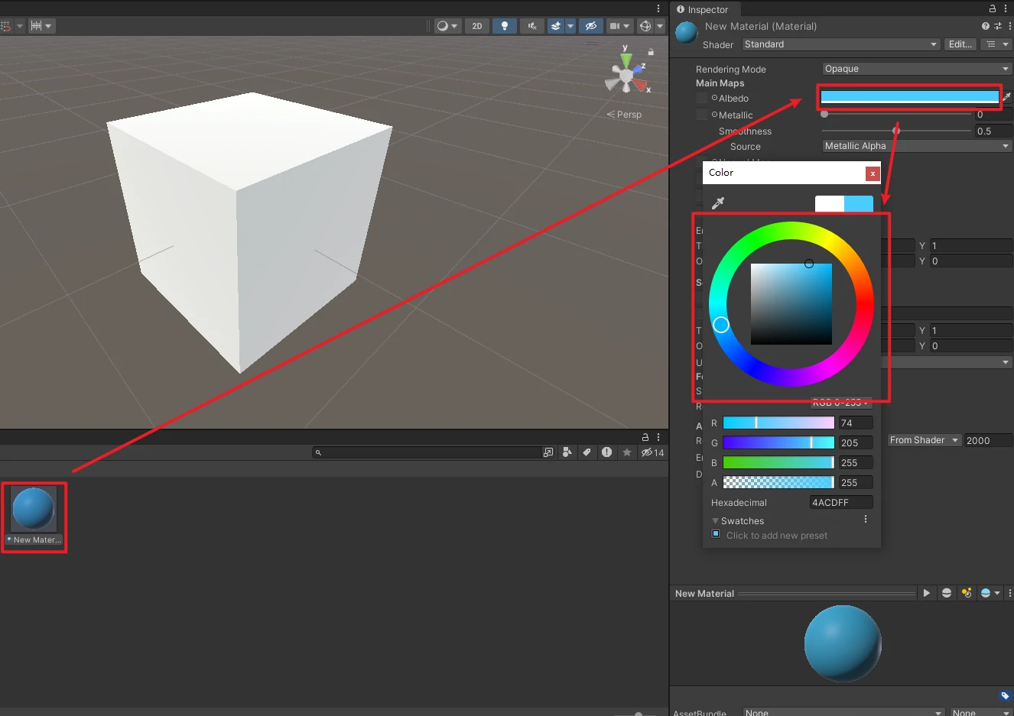Select New Material asset thumbnail in Project
This screenshot has height=716, width=1014.
(34, 510)
